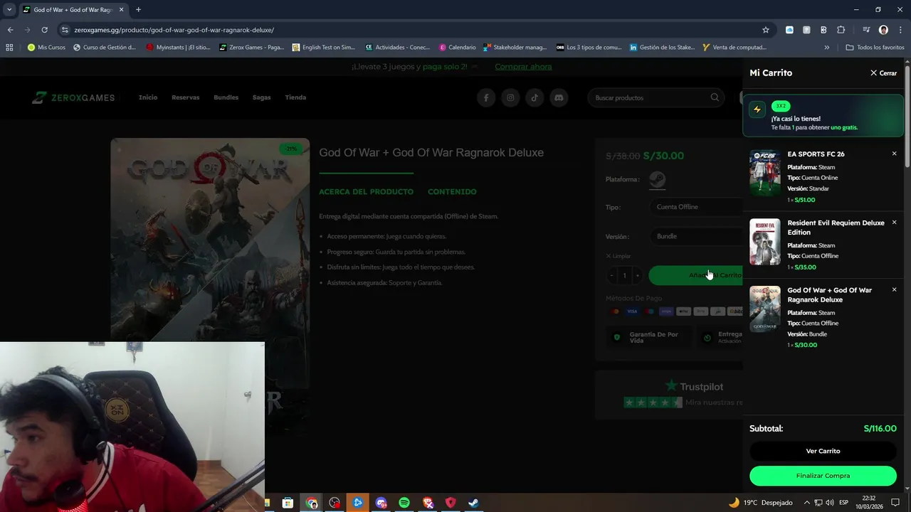Open the volume control in system tray
The height and width of the screenshot is (512, 911).
830,503
